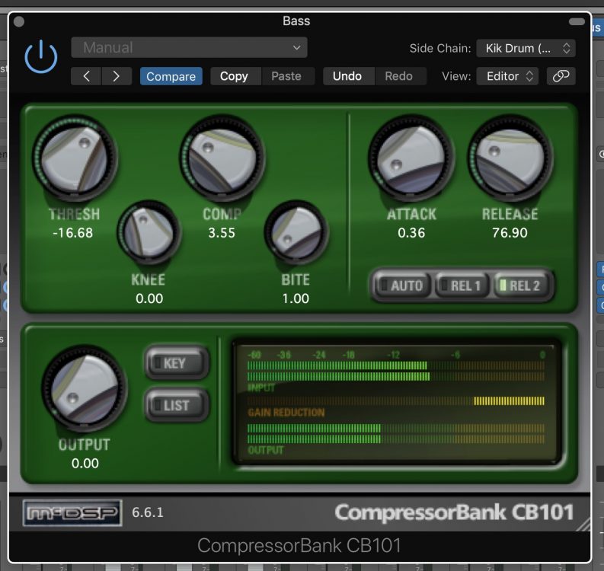This screenshot has height=571, width=604.
Task: Click the COMP ratio knob
Action: click(x=222, y=158)
